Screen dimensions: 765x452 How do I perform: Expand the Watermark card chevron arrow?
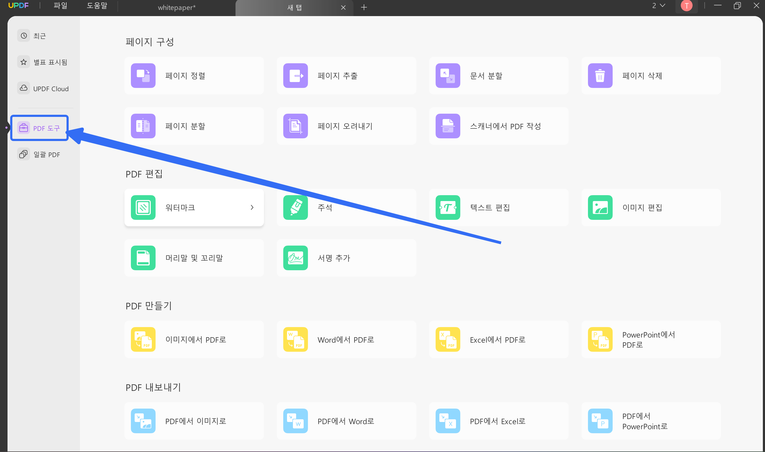[252, 208]
